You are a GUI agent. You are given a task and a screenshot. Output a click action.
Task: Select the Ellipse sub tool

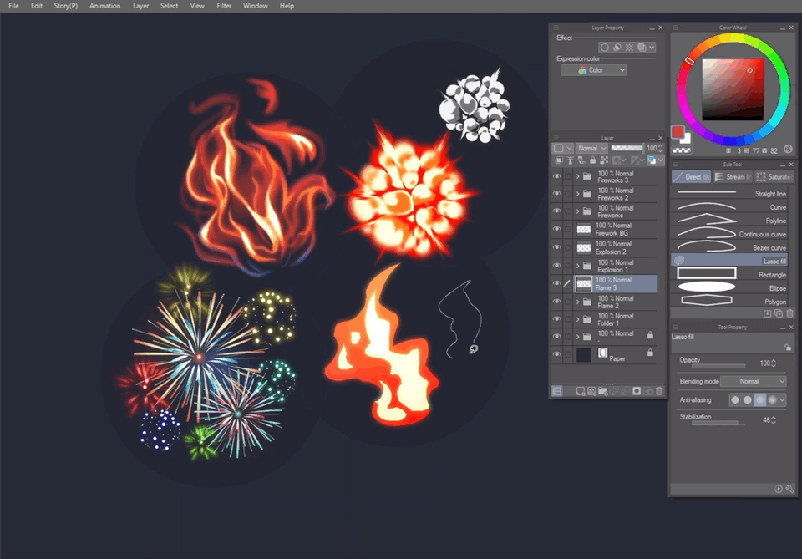click(x=729, y=288)
